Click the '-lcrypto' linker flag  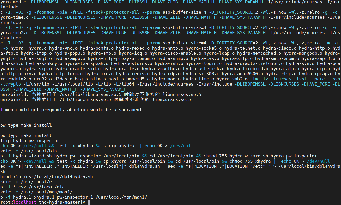[x=11, y=84]
